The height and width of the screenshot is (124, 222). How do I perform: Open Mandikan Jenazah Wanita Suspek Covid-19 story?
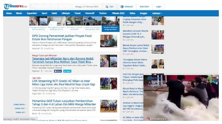coord(135,34)
